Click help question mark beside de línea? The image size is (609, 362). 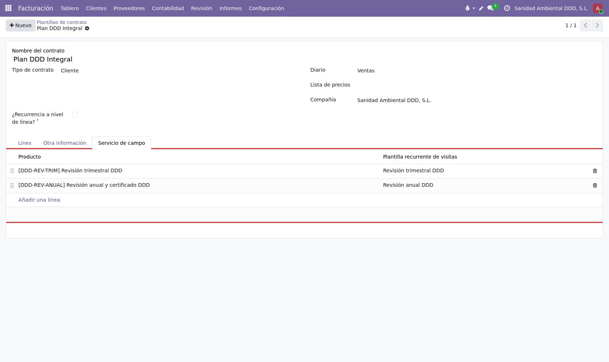37,120
